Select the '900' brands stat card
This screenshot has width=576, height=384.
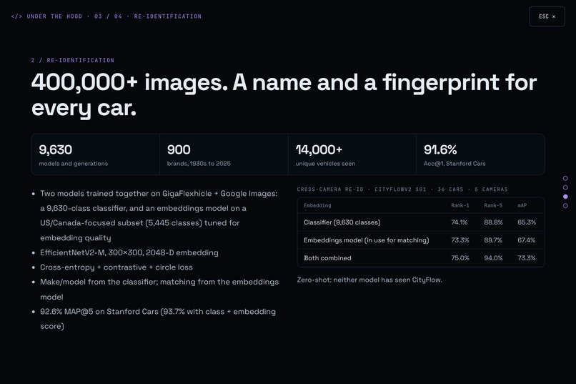click(x=224, y=154)
